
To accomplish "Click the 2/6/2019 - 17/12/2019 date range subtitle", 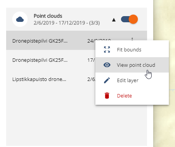I will click(x=67, y=23).
